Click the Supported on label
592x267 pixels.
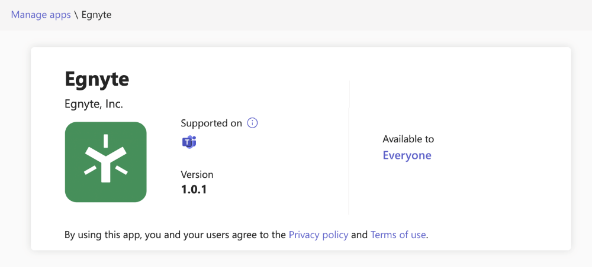coord(211,123)
